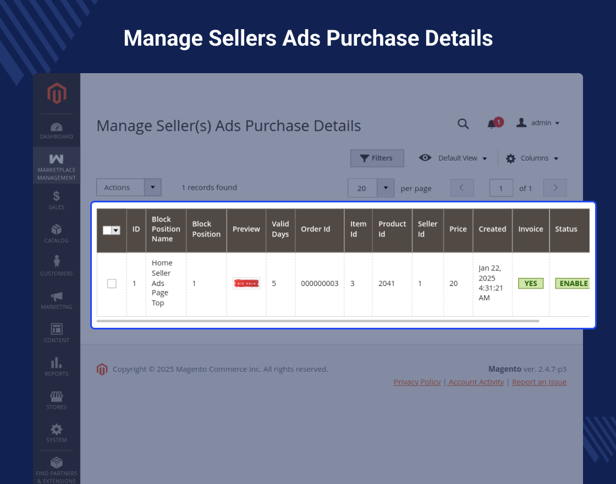This screenshot has height=484, width=616.
Task: Open the Columns settings dropdown
Action: [x=532, y=158]
